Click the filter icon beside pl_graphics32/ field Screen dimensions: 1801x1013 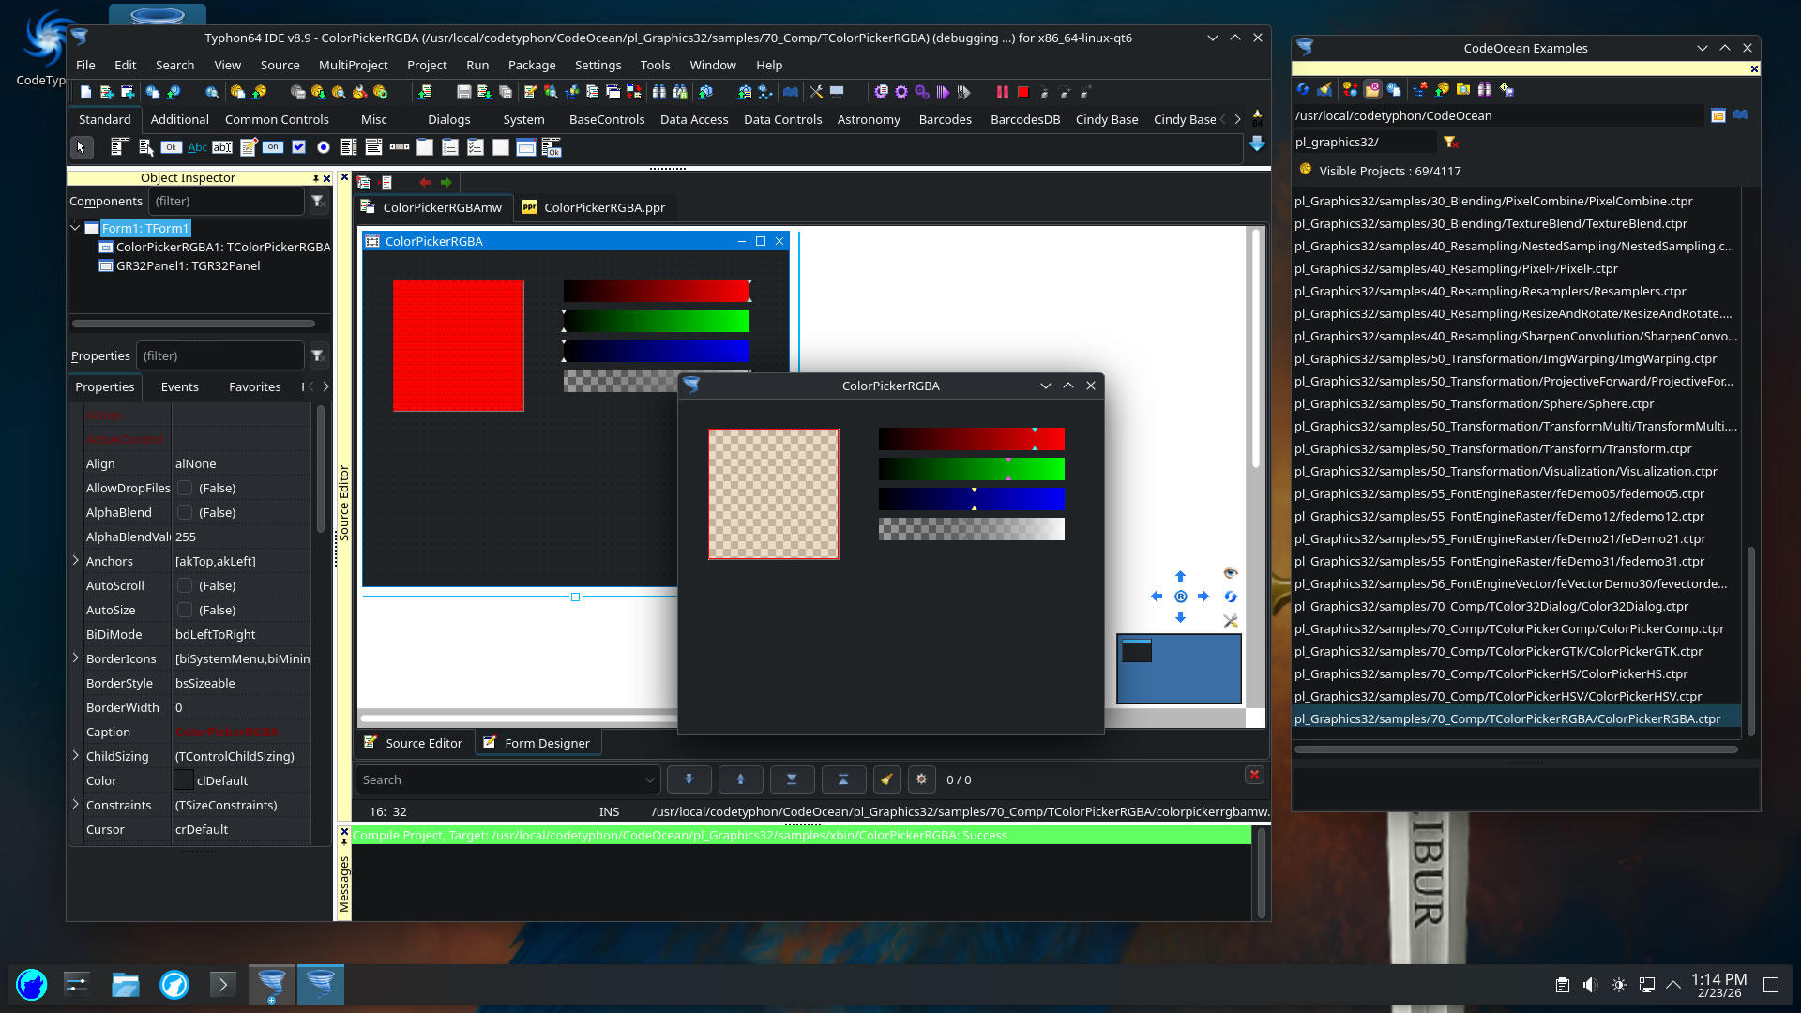(1450, 142)
